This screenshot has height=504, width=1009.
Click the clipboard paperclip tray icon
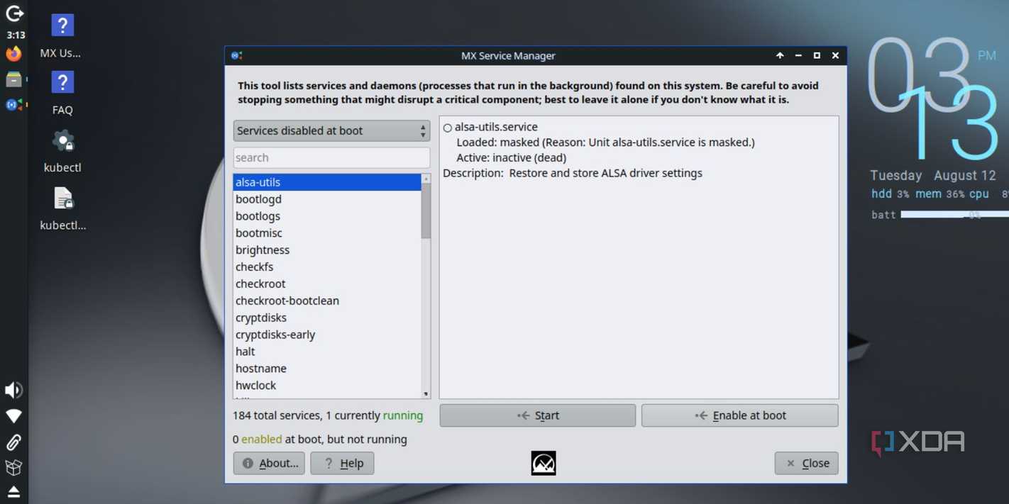pyautogui.click(x=13, y=442)
